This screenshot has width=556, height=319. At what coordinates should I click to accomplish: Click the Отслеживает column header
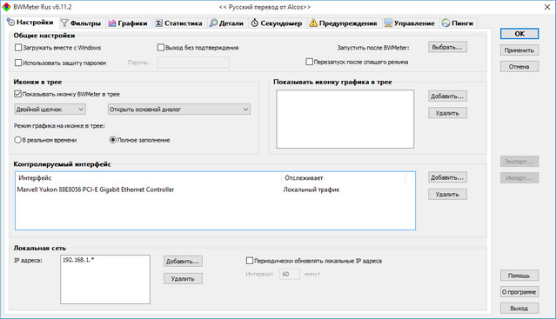[x=343, y=177]
